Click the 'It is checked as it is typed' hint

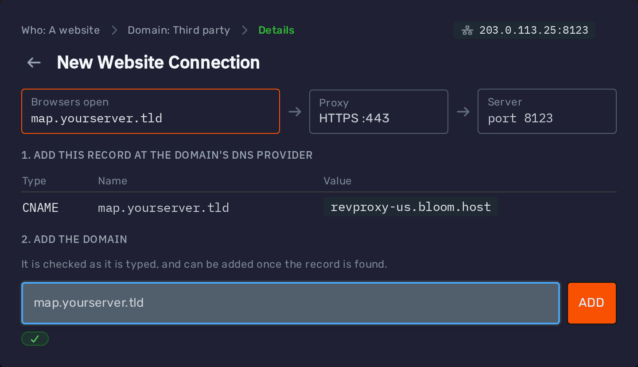click(x=204, y=265)
